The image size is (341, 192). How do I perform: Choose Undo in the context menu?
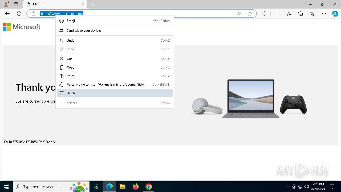pos(115,41)
